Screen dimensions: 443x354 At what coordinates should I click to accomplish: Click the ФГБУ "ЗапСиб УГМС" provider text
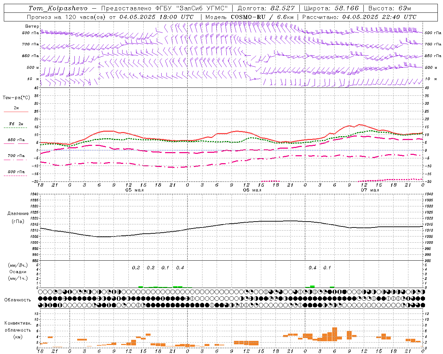click(192, 8)
